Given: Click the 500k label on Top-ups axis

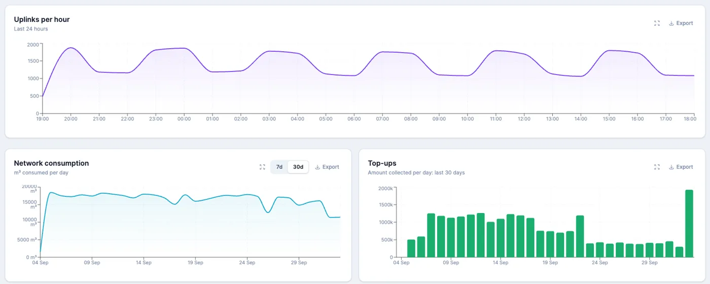Looking at the screenshot, I should (x=386, y=240).
